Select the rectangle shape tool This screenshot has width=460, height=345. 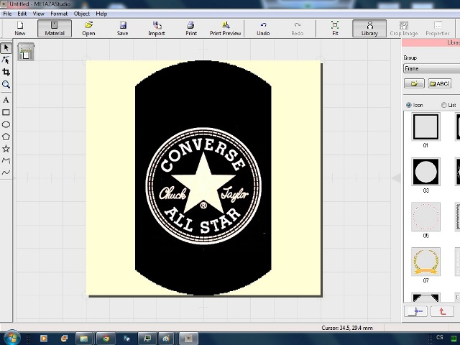(x=6, y=112)
